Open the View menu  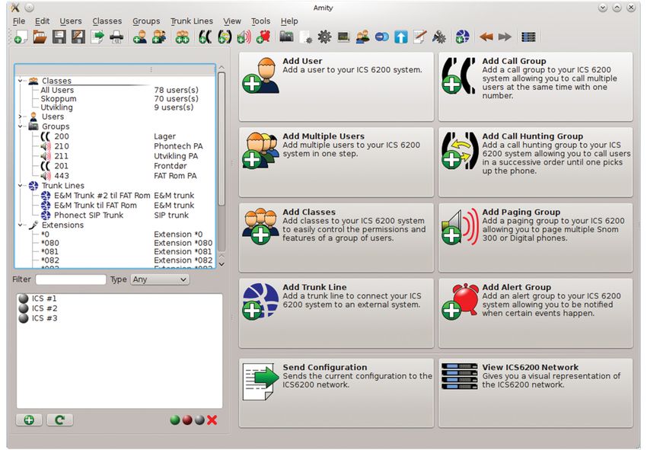pos(232,21)
